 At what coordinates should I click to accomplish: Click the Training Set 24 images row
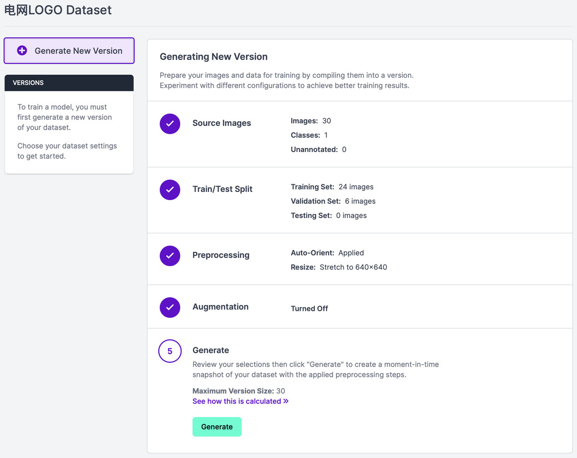[x=332, y=187]
